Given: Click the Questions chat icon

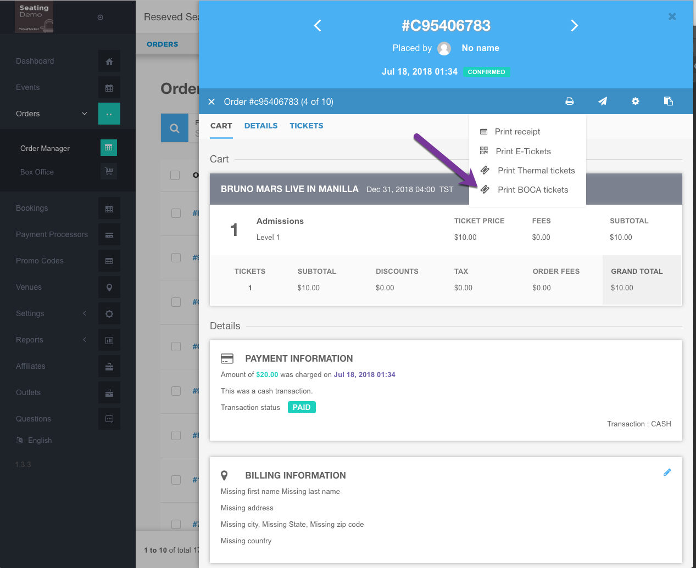Looking at the screenshot, I should [x=109, y=419].
